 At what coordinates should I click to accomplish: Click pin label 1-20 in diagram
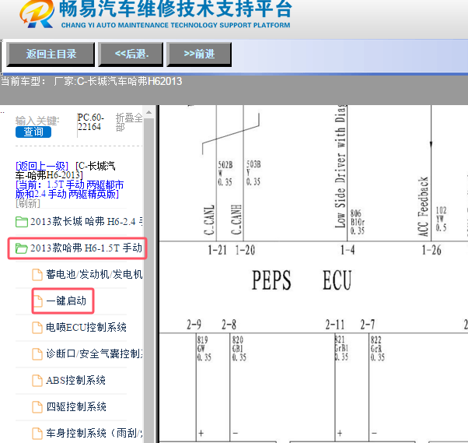tap(245, 250)
